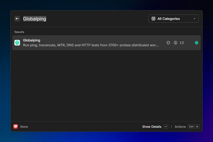Click the commands count chip icon
Image resolution: width=213 pixels, height=142 pixels.
click(168, 43)
